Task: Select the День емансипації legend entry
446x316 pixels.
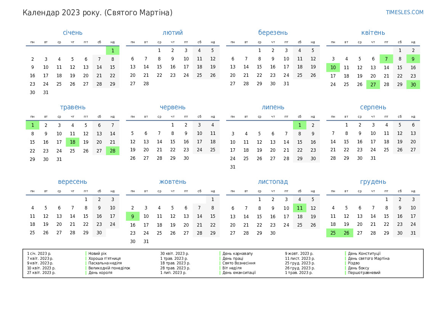Action: 239,272
